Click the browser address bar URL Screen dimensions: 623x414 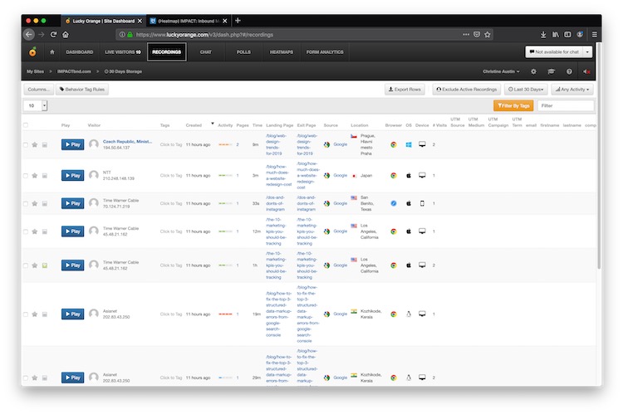[204, 35]
